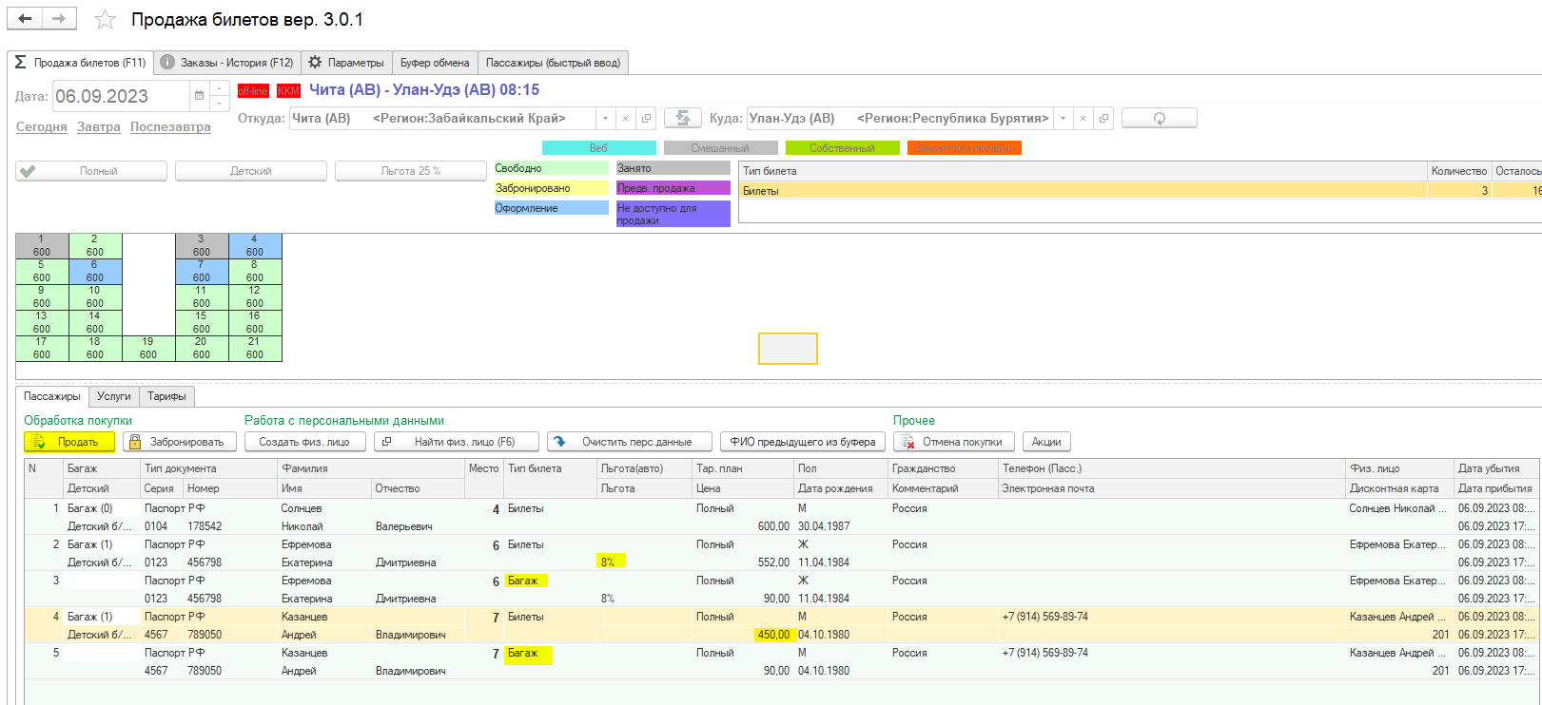Expand the Откуда station dropdown
This screenshot has width=1542, height=705.
click(x=605, y=119)
